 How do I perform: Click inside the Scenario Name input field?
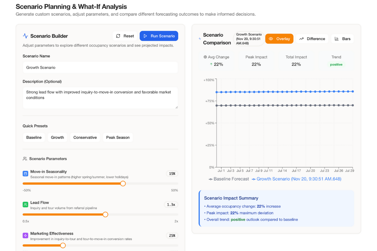[100, 67]
